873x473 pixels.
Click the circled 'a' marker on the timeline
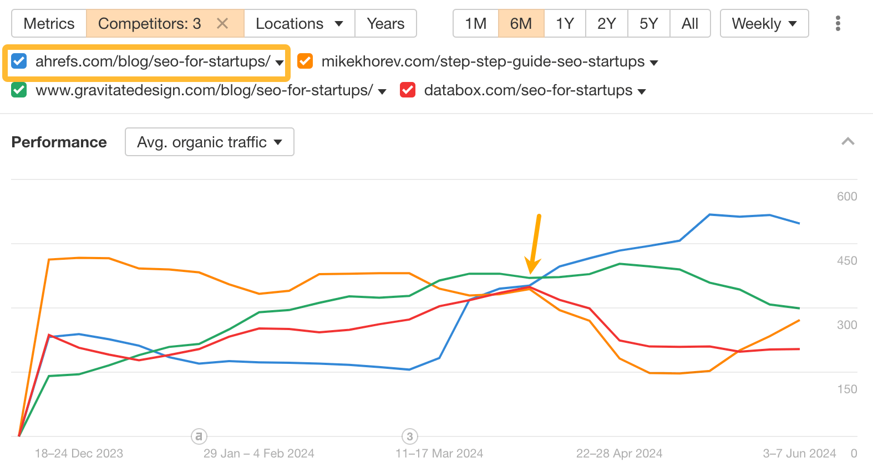(199, 436)
